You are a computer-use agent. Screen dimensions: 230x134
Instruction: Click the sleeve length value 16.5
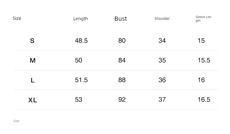204,100
